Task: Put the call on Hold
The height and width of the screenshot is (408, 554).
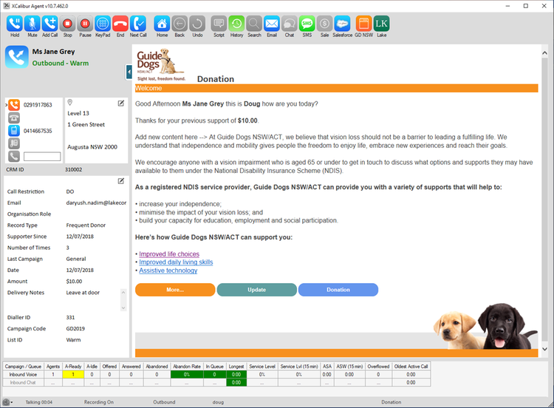Action: pyautogui.click(x=15, y=24)
